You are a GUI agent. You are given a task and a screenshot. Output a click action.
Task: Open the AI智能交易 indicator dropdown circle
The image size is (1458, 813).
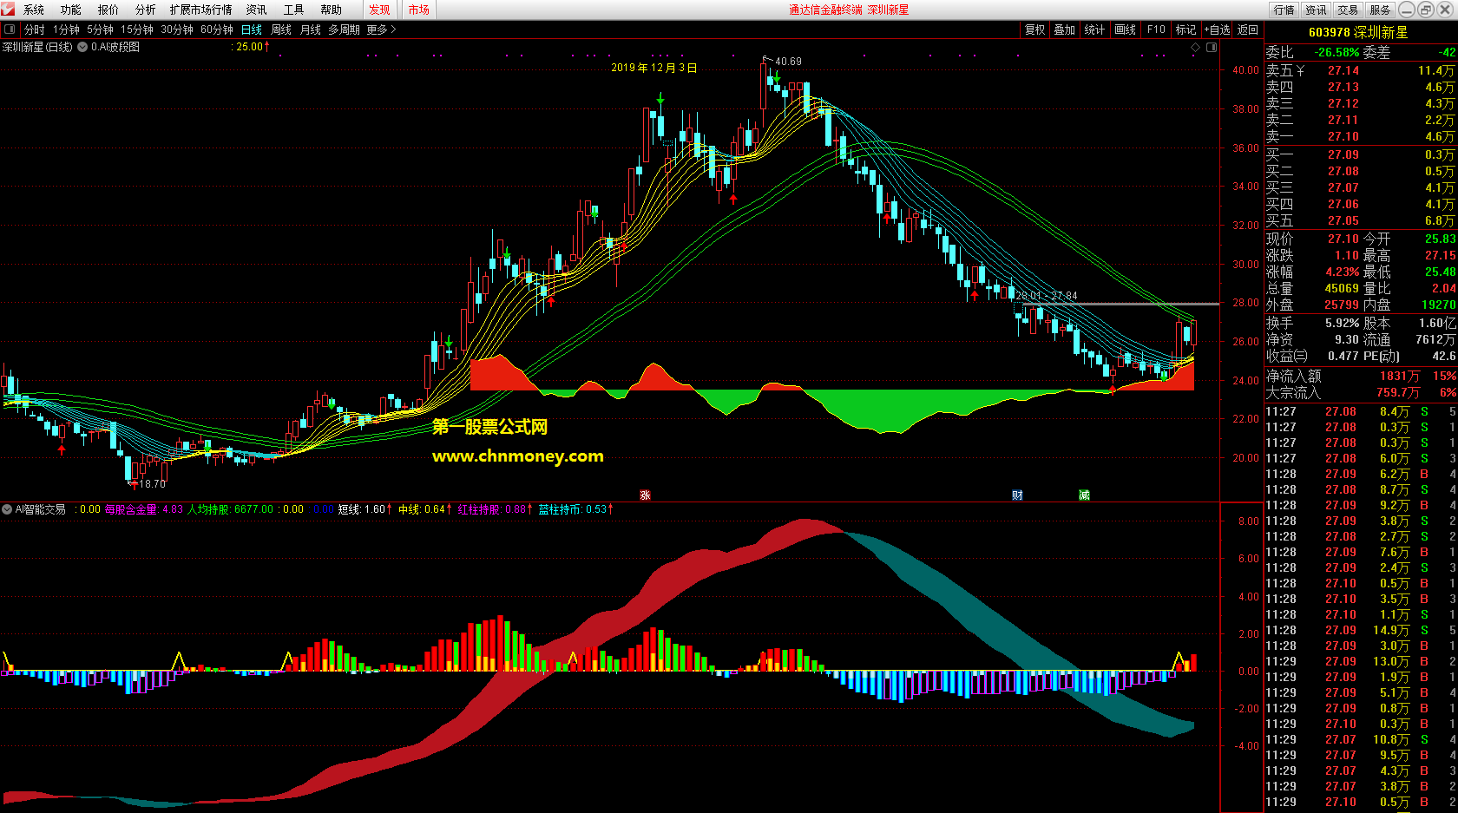pos(7,509)
